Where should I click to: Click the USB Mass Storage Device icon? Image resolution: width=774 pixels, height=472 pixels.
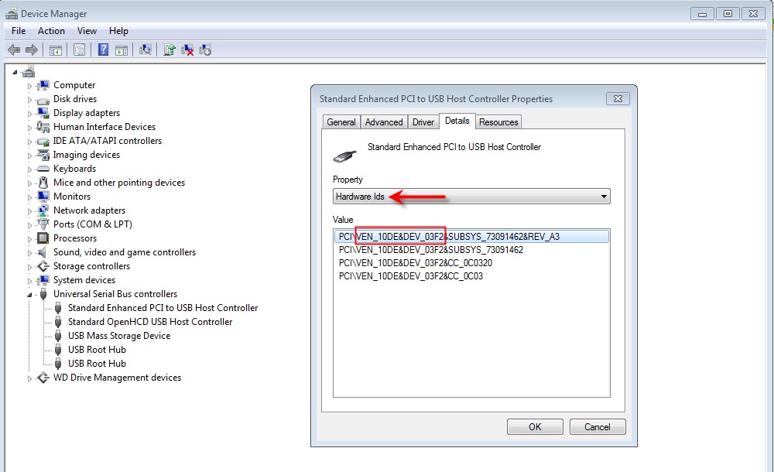click(58, 336)
